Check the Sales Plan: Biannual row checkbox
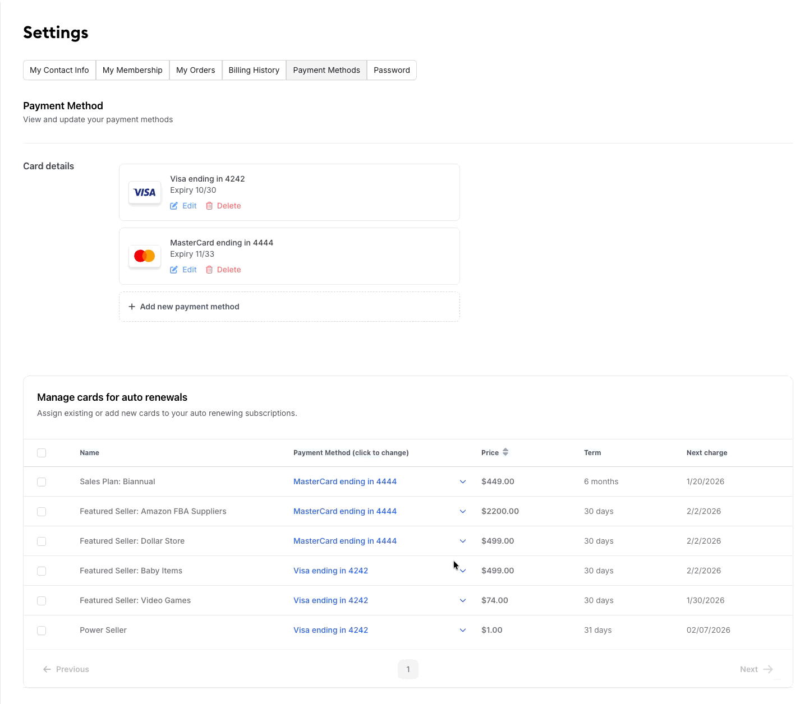This screenshot has width=800, height=704. coord(42,482)
